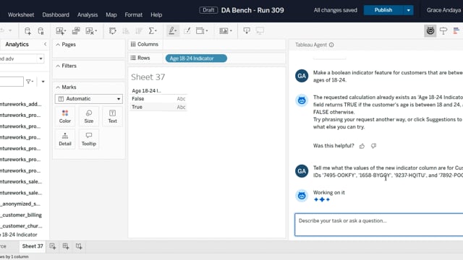463x260 pixels.
Task: Click the New Data Source toolbar icon
Action: 27,31
